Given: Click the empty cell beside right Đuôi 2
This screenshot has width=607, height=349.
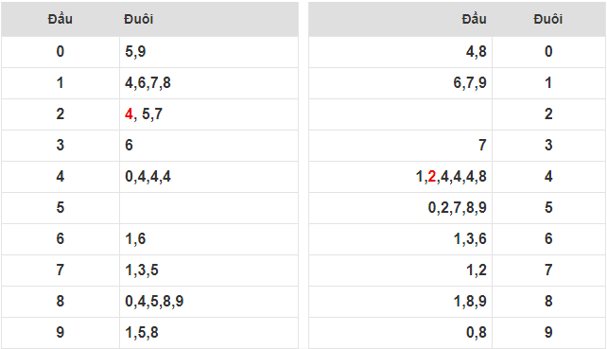Looking at the screenshot, I should [400, 113].
